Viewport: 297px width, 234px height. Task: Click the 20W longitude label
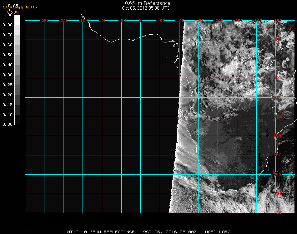point(65,21)
